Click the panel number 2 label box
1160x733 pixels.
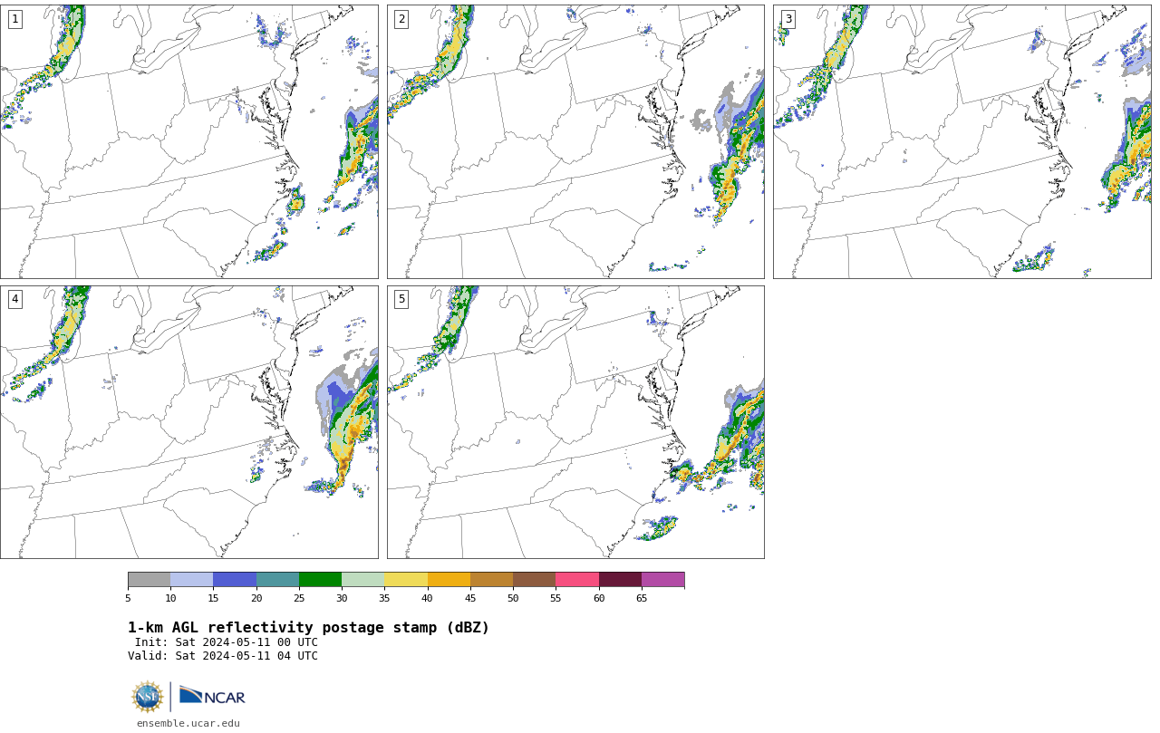[x=401, y=19]
